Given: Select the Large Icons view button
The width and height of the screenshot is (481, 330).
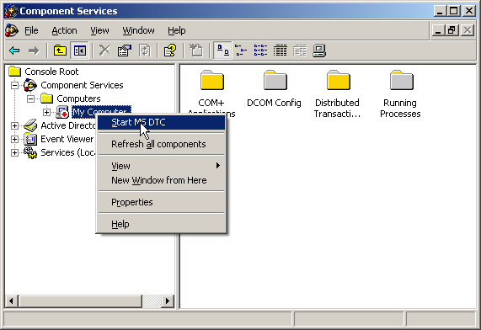Looking at the screenshot, I should 222,51.
